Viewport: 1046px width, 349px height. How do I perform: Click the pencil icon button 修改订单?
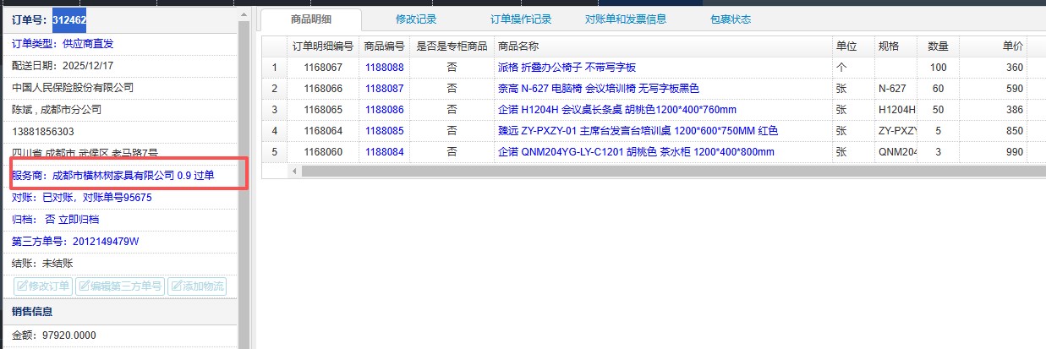coord(42,286)
